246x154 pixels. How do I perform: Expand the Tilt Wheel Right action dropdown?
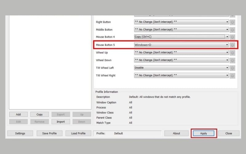tap(181, 75)
